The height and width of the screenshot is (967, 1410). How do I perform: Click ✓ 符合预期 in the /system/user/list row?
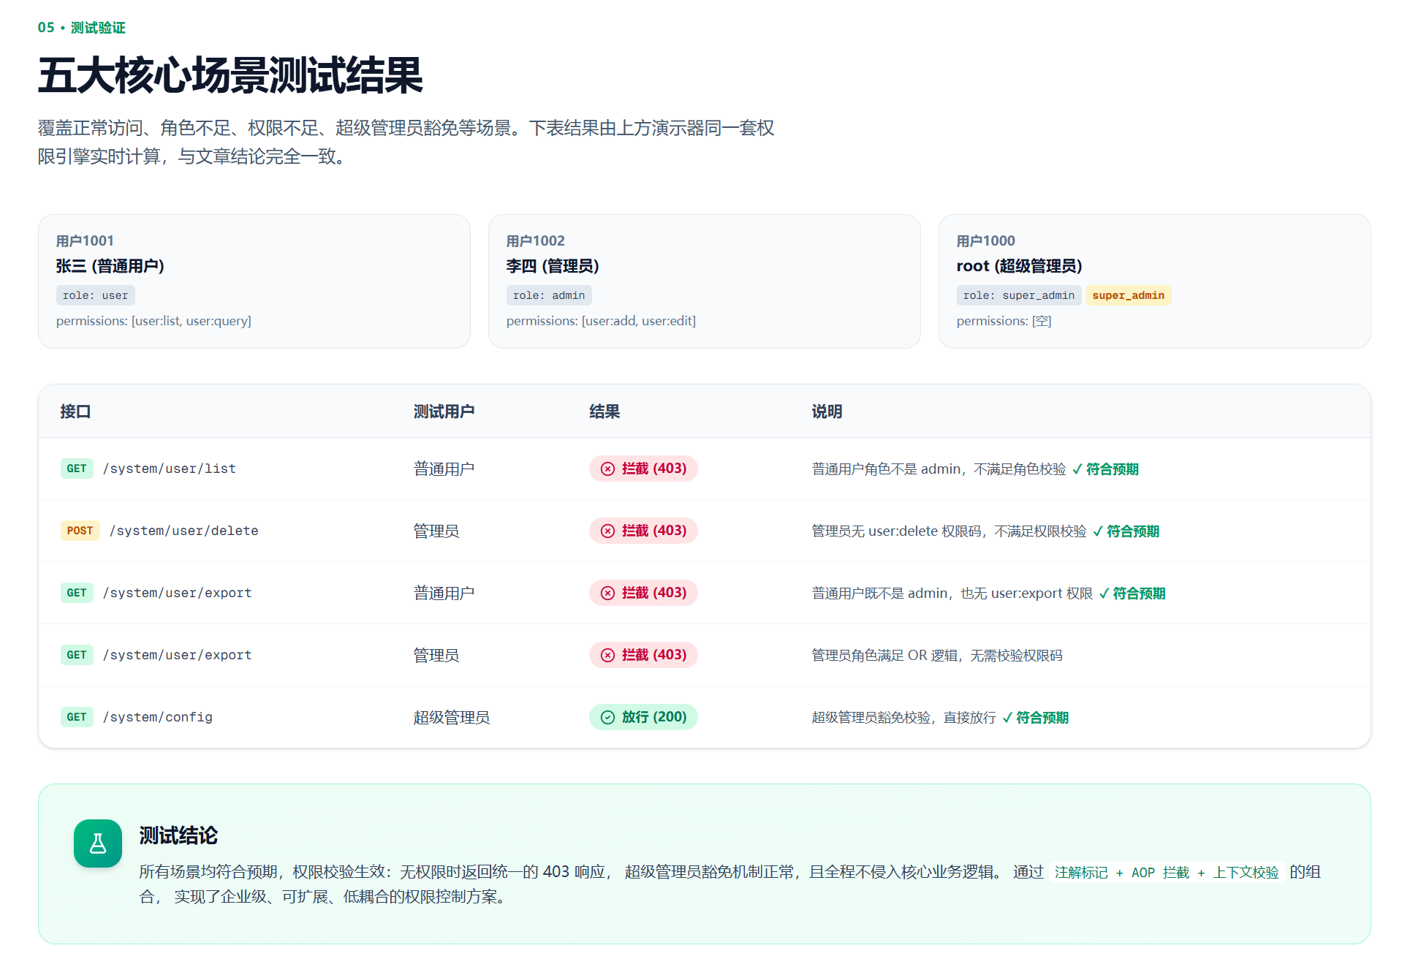click(1105, 469)
